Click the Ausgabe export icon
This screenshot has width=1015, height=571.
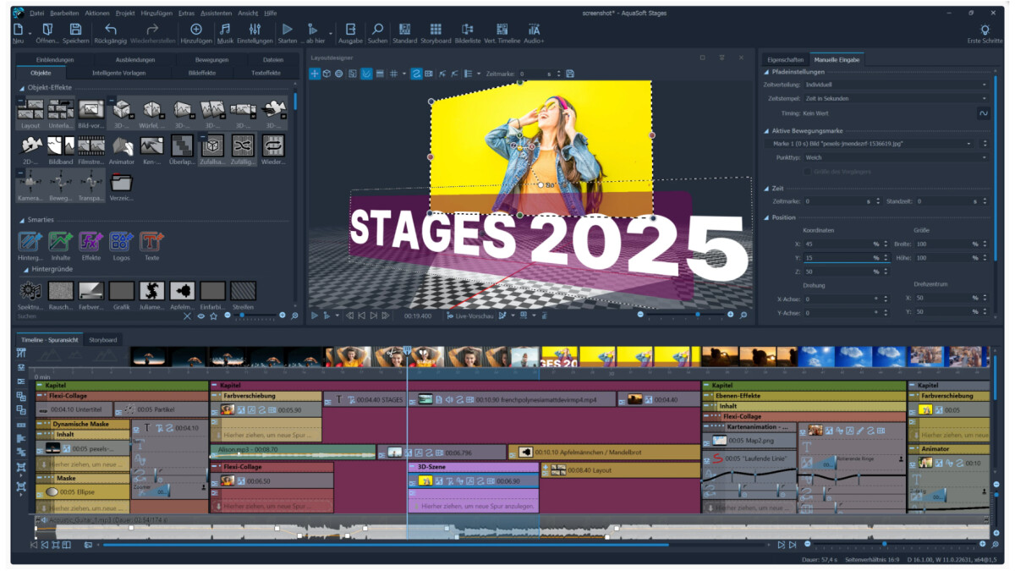pos(350,33)
